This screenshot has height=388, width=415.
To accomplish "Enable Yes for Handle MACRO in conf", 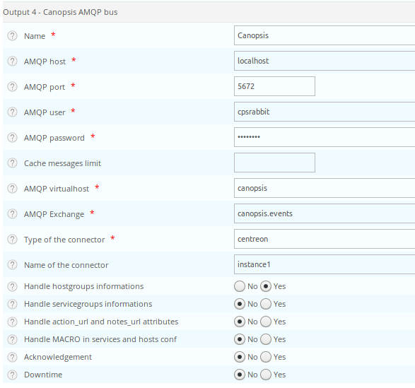I will [x=266, y=339].
